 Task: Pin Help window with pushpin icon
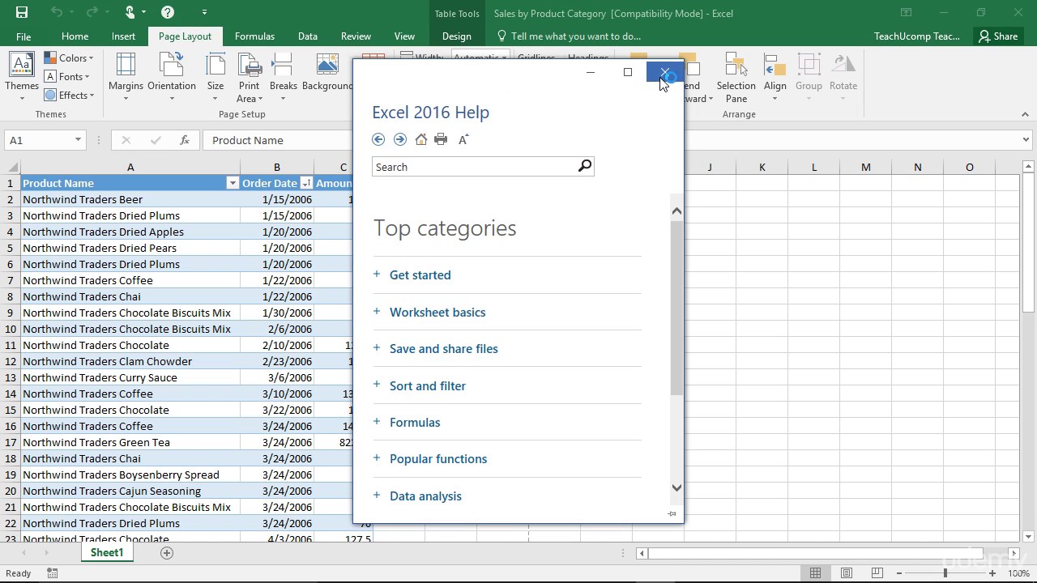pos(672,513)
